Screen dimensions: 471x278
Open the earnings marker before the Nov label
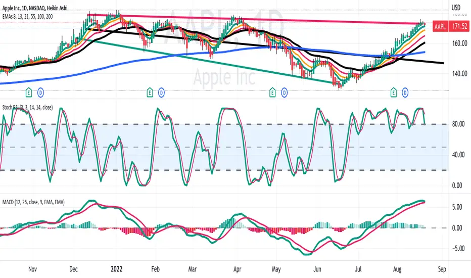pos(28,93)
